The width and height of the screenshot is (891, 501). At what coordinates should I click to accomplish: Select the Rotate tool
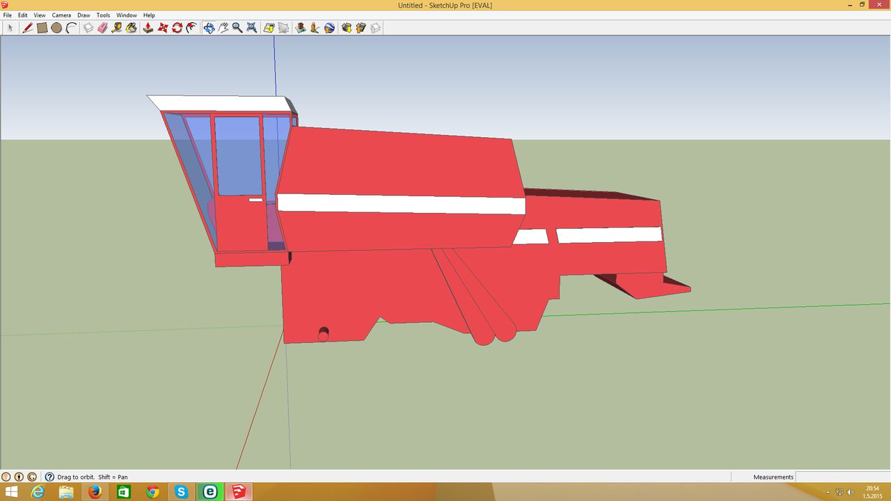(x=178, y=28)
